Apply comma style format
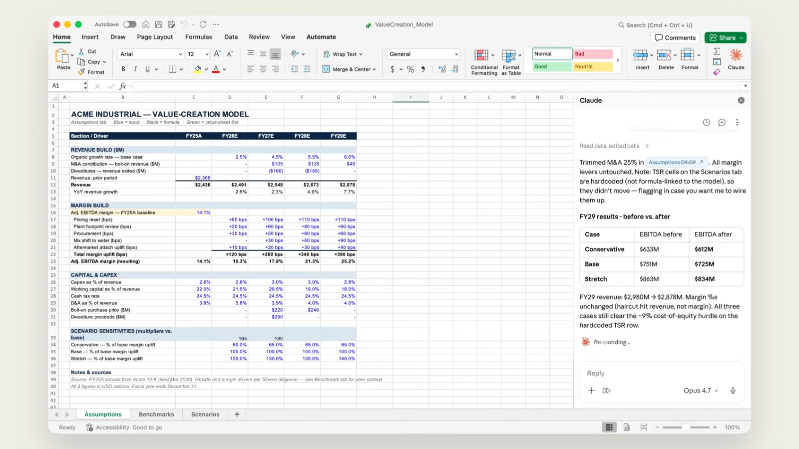 point(423,69)
